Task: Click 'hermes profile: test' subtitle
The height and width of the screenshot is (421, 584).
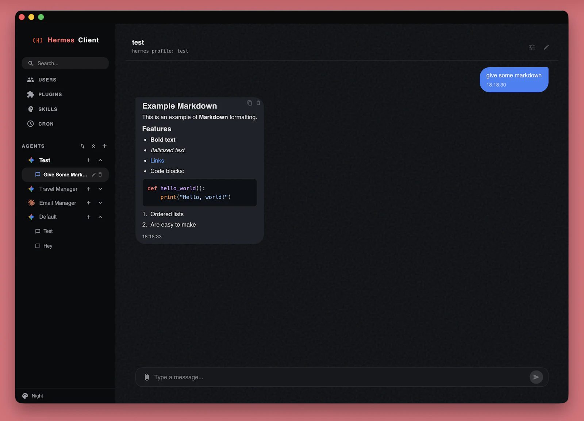Action: [x=160, y=51]
